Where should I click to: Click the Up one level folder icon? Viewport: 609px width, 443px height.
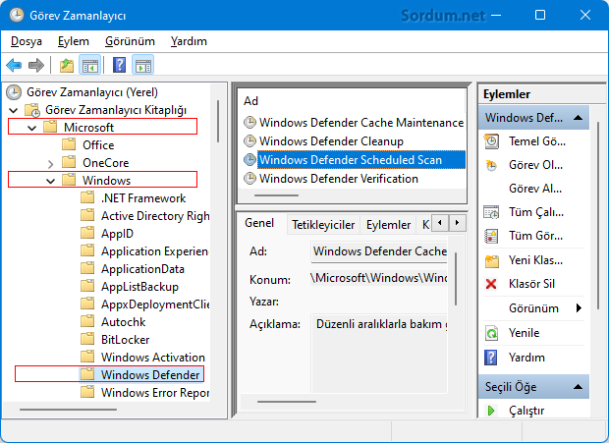click(x=67, y=65)
